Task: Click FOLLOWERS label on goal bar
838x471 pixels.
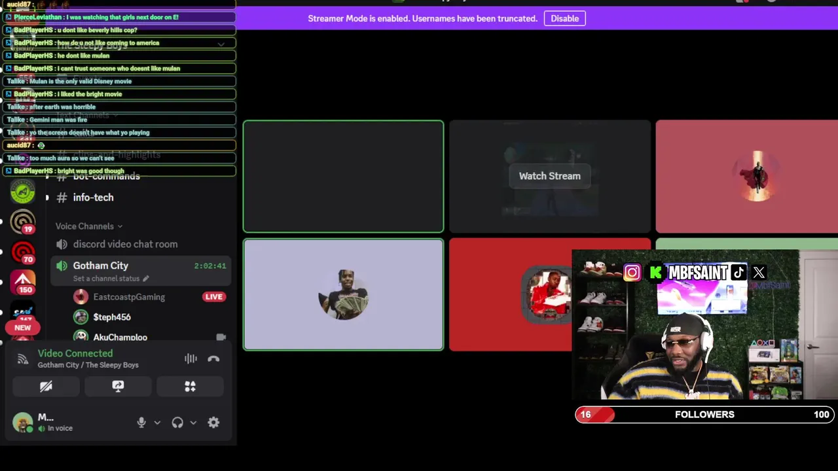Action: point(704,415)
